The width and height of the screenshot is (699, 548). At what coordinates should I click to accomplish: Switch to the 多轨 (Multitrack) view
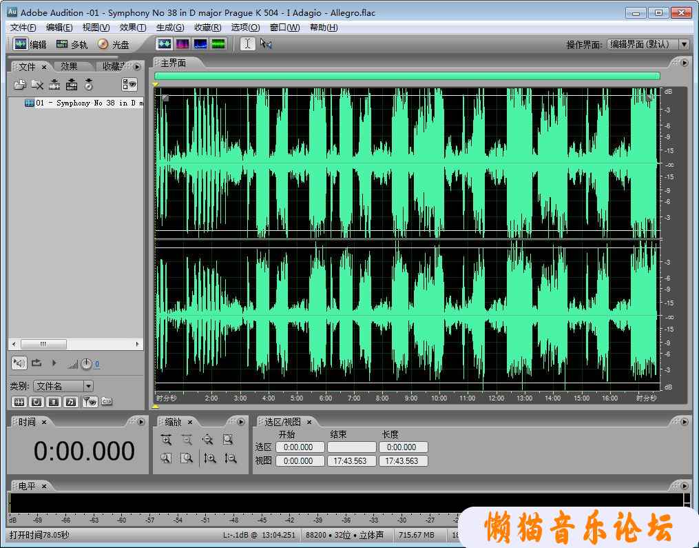(72, 44)
